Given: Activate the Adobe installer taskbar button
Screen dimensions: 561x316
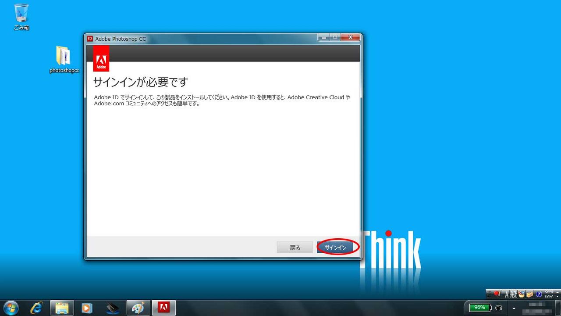Looking at the screenshot, I should point(163,308).
